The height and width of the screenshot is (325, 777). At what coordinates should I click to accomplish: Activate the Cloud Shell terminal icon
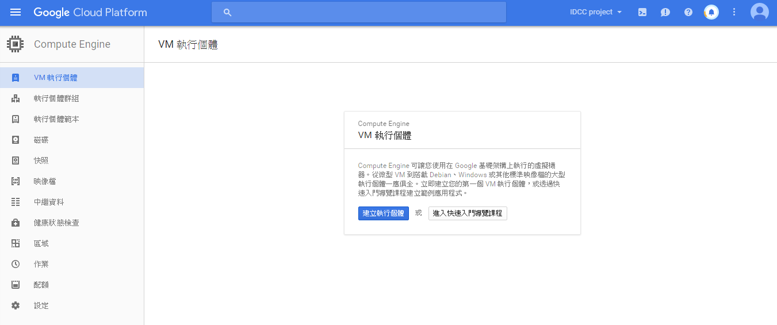[642, 12]
